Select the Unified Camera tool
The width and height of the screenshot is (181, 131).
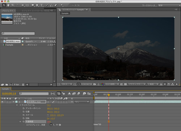(x=23, y=5)
